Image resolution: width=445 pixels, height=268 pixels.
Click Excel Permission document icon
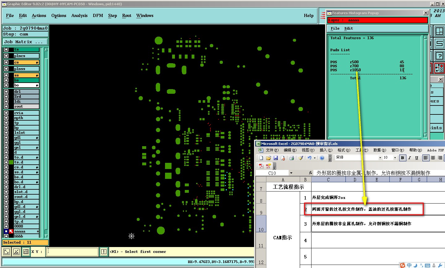(x=282, y=158)
